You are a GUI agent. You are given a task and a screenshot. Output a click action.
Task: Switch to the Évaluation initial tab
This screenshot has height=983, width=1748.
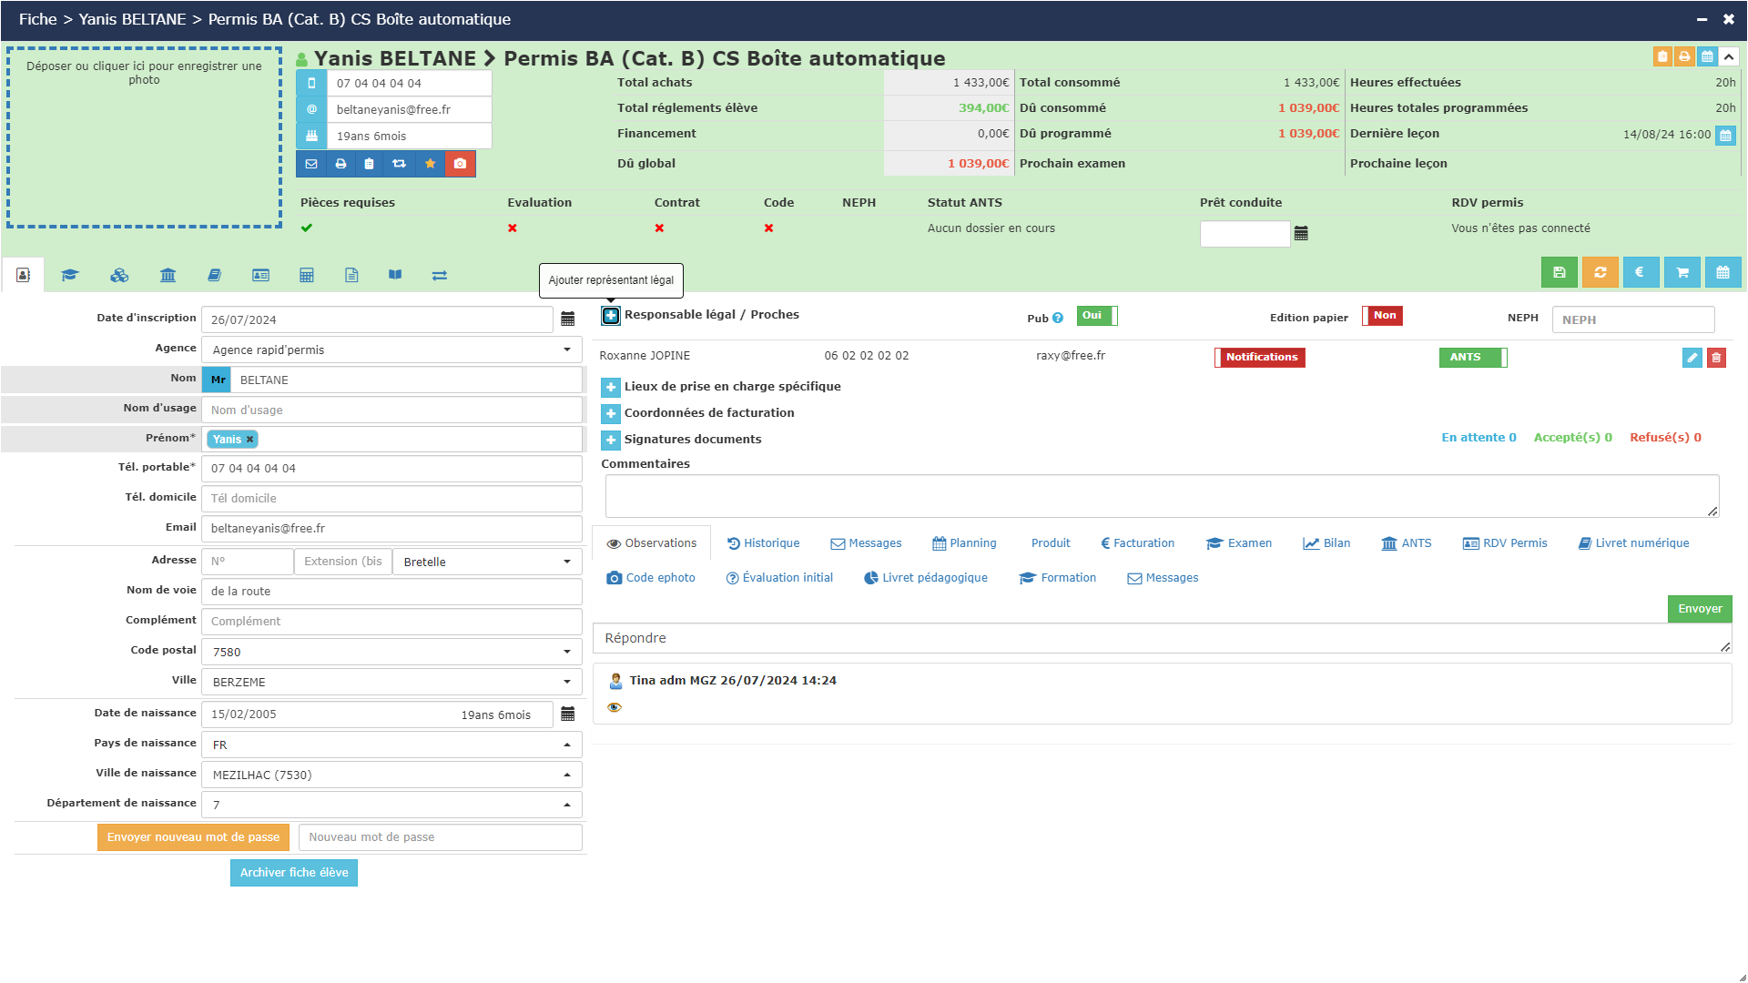(x=779, y=578)
